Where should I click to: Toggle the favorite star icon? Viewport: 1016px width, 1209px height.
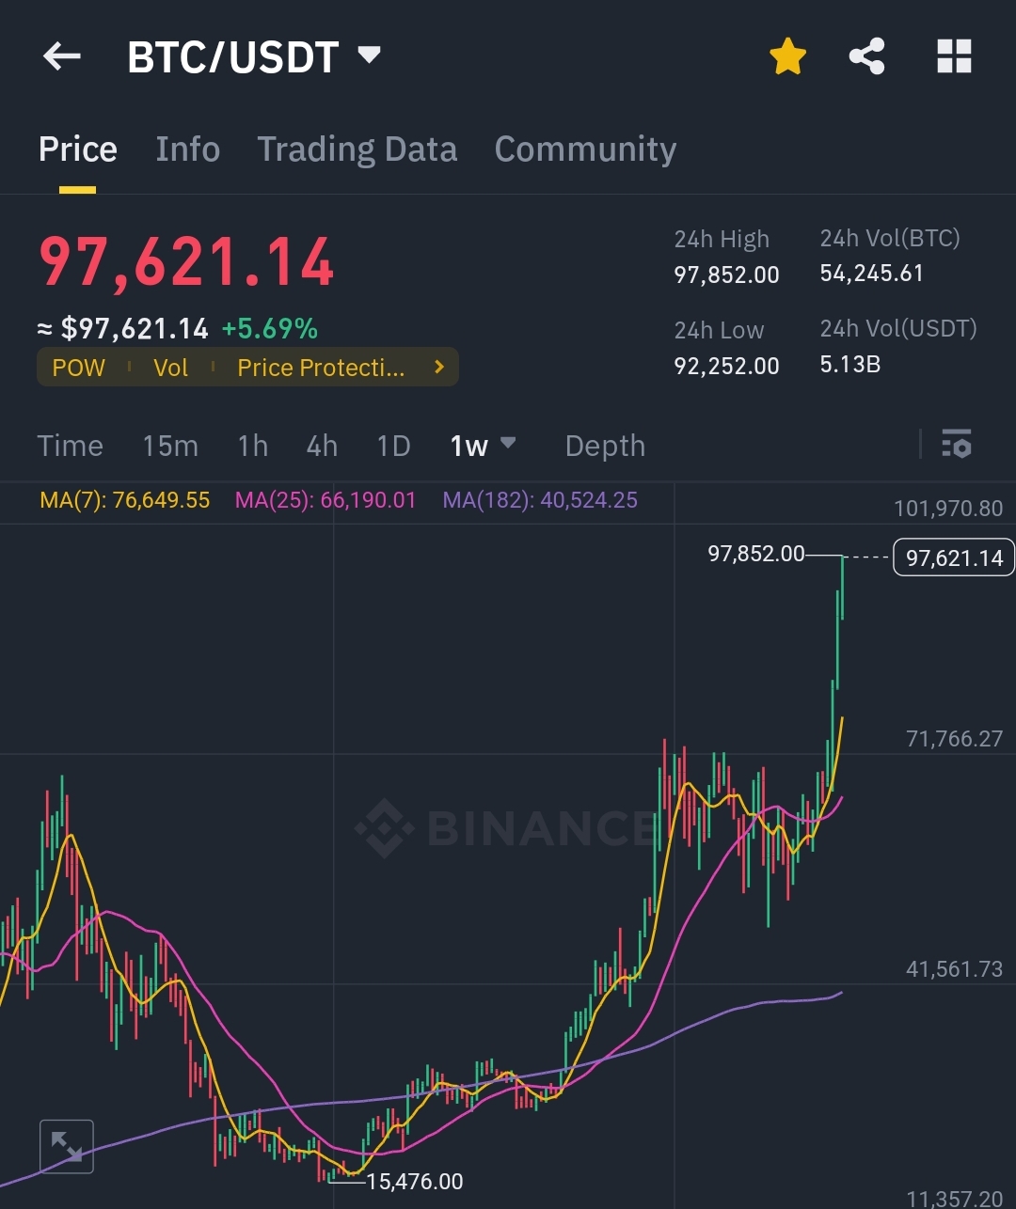click(x=787, y=56)
